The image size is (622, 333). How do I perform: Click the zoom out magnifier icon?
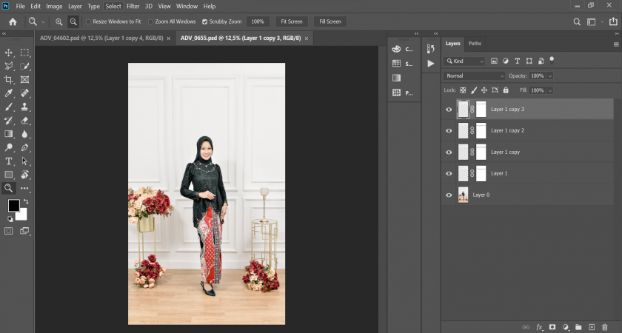click(73, 21)
